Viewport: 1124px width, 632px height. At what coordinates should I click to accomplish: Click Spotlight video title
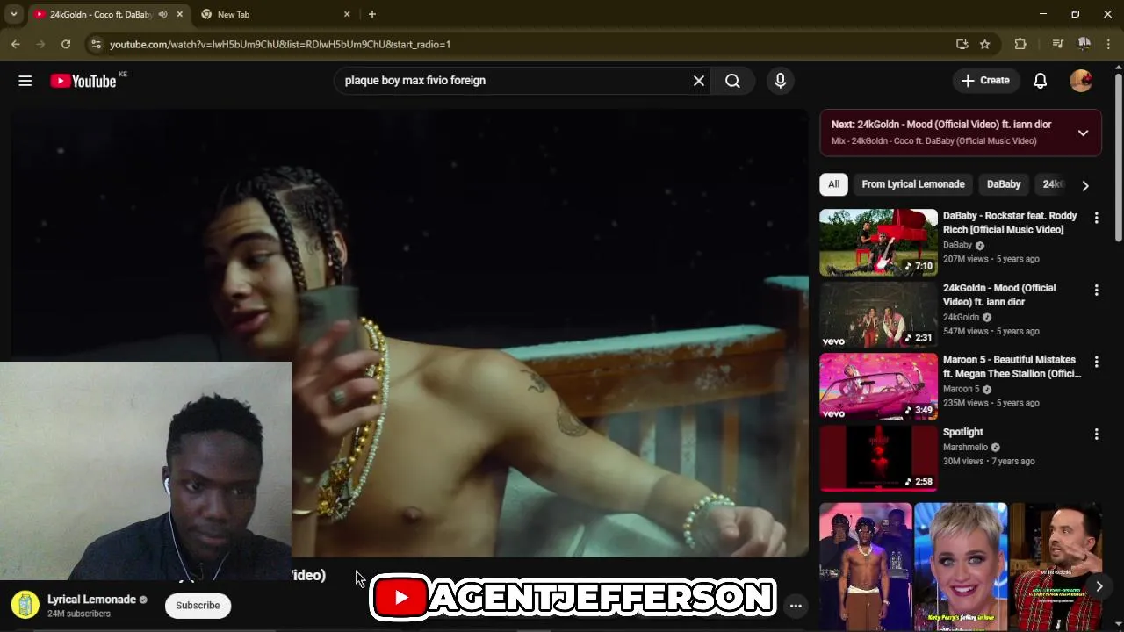[x=963, y=432]
